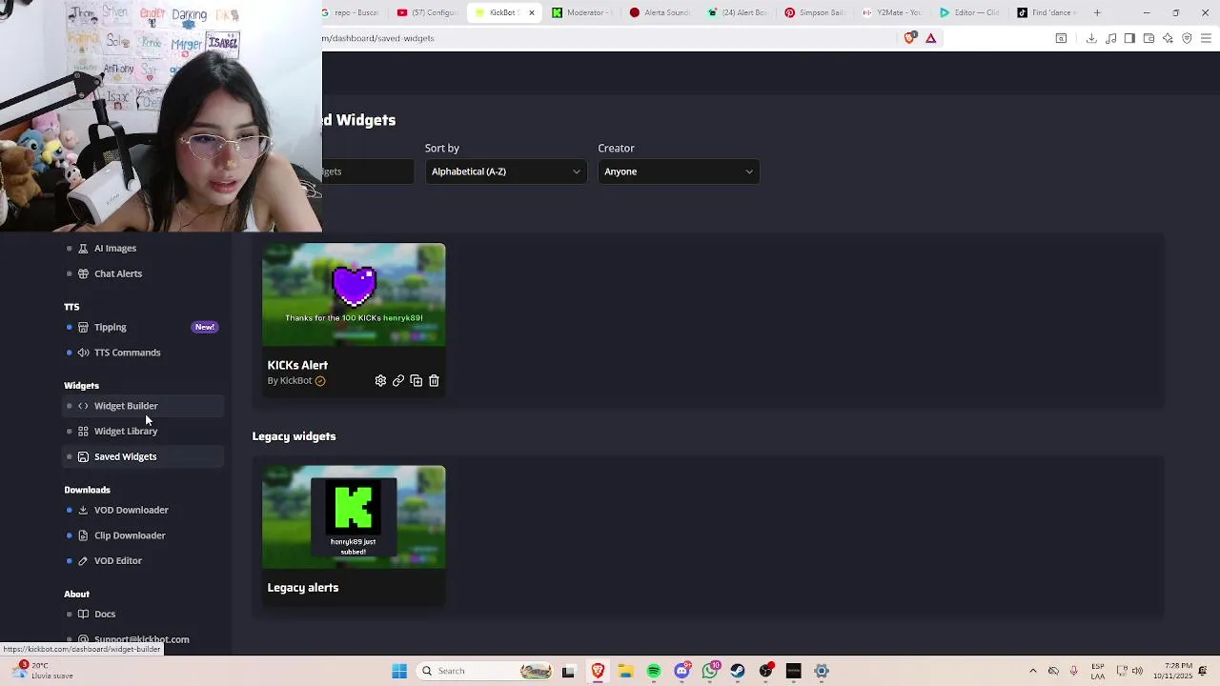Open a new browser tab
The height and width of the screenshot is (686, 1220).
1097,12
